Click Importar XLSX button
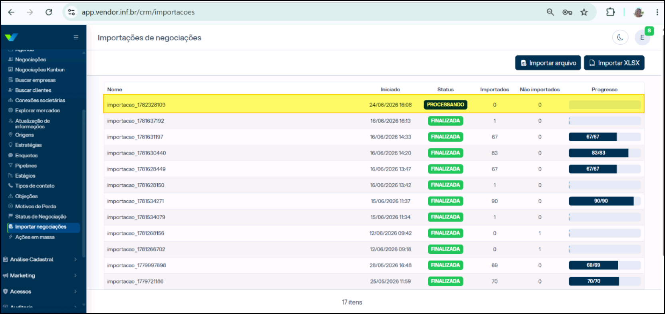The width and height of the screenshot is (665, 314). click(x=614, y=63)
